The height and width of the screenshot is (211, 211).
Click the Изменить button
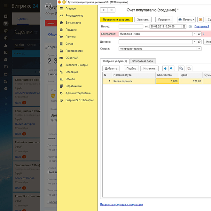(149, 68)
